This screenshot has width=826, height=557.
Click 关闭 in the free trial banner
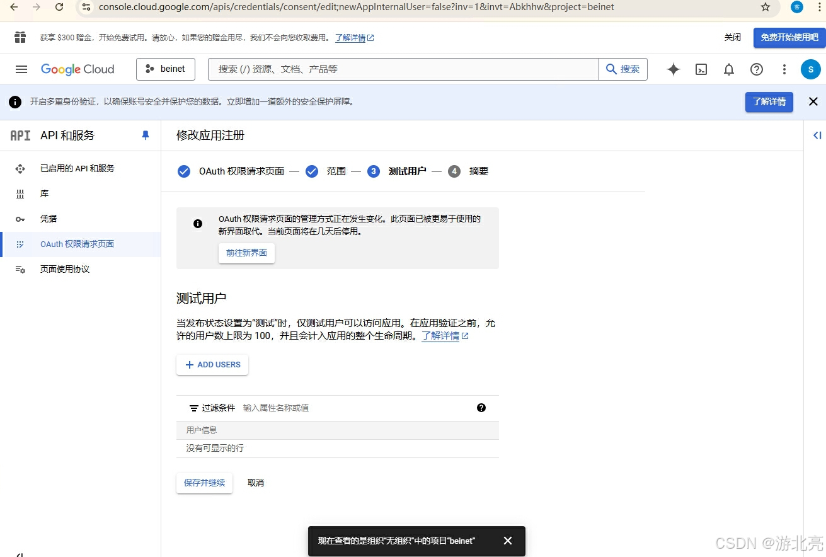point(733,38)
